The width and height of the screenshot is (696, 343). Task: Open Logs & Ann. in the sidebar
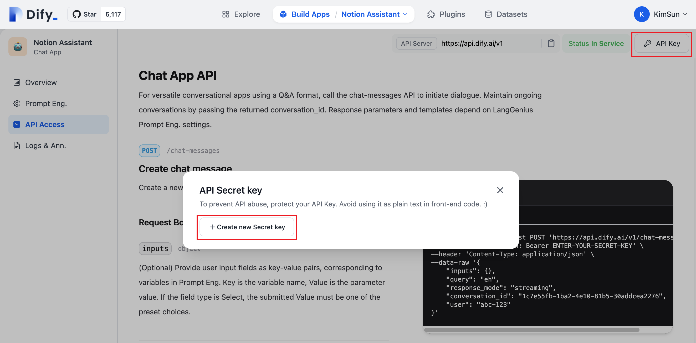[x=58, y=145]
